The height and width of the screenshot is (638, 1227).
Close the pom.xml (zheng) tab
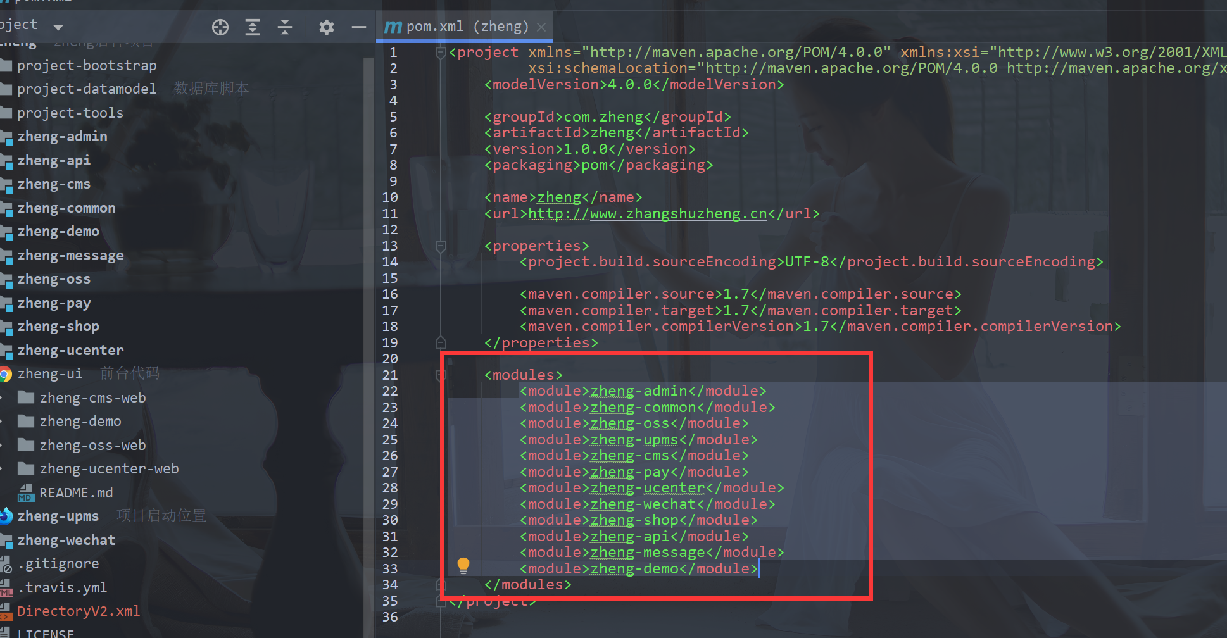click(541, 27)
